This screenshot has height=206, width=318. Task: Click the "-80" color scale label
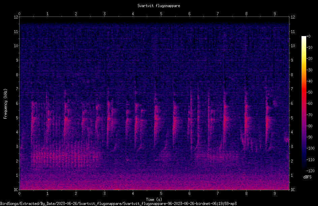coord(310,126)
